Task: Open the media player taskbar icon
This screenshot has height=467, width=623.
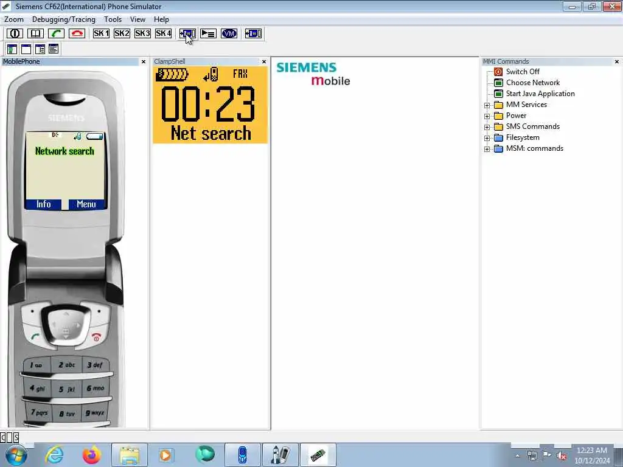Action: coord(165,455)
